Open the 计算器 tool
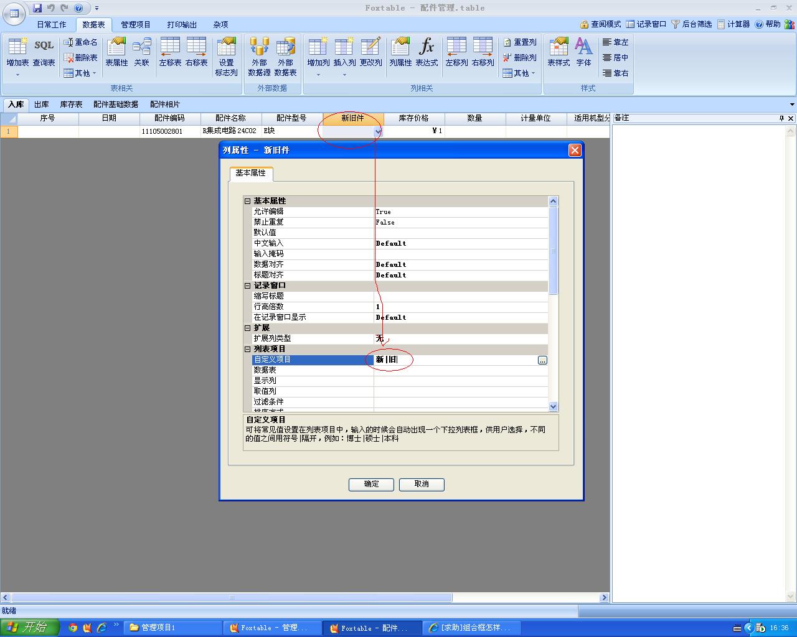 pyautogui.click(x=733, y=24)
